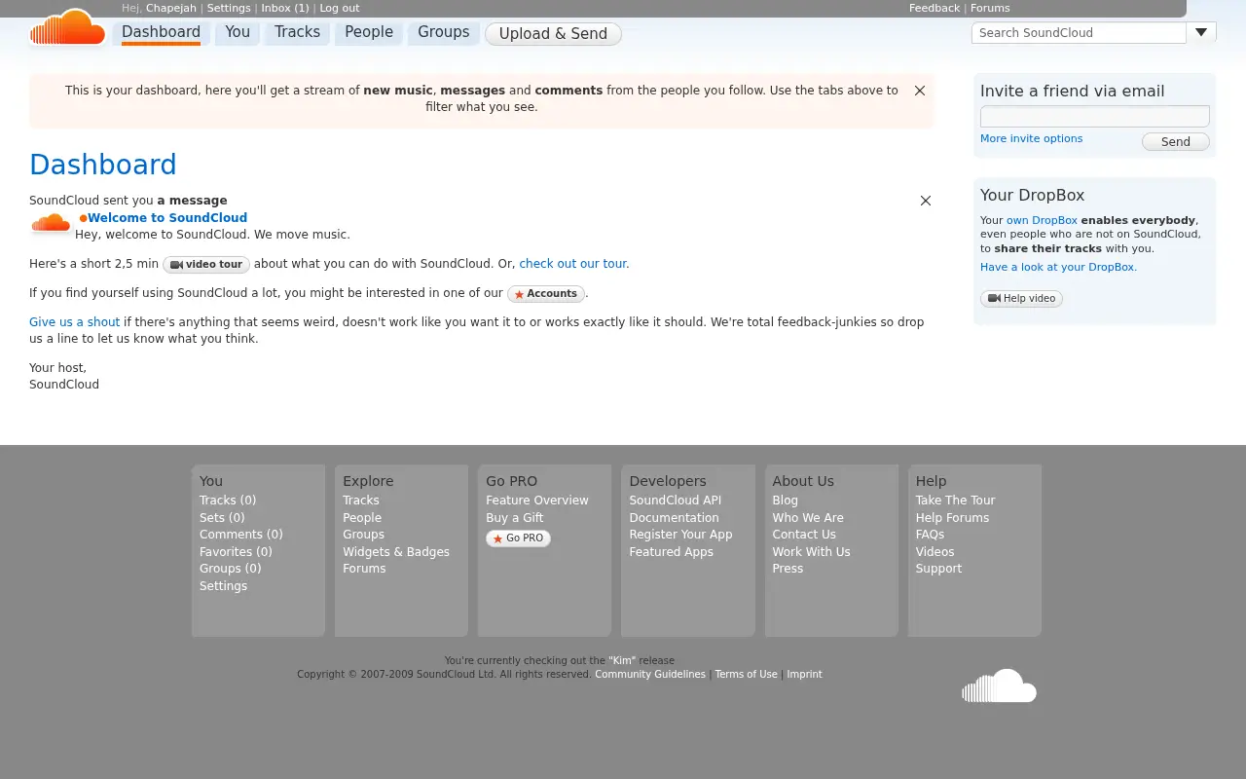Open Settings in the footer You column
Screen dimensions: 1246x779
[x=223, y=586]
